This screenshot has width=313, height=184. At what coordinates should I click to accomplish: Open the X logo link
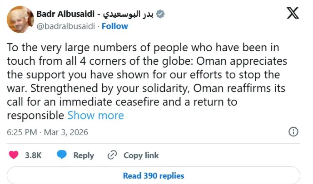(293, 14)
